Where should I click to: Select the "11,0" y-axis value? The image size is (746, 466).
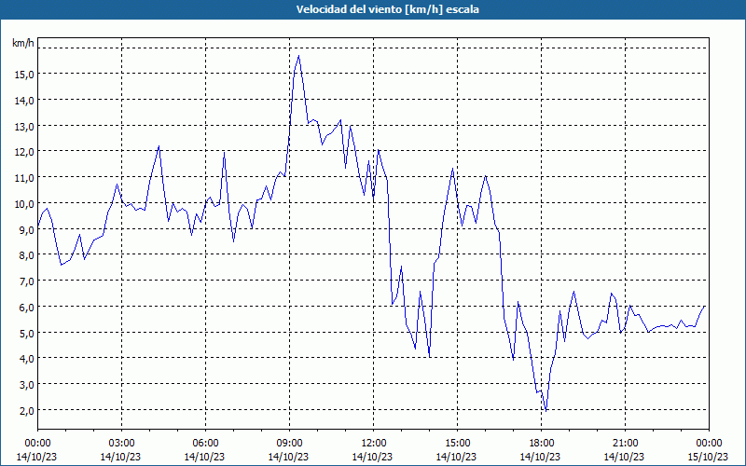tap(25, 178)
